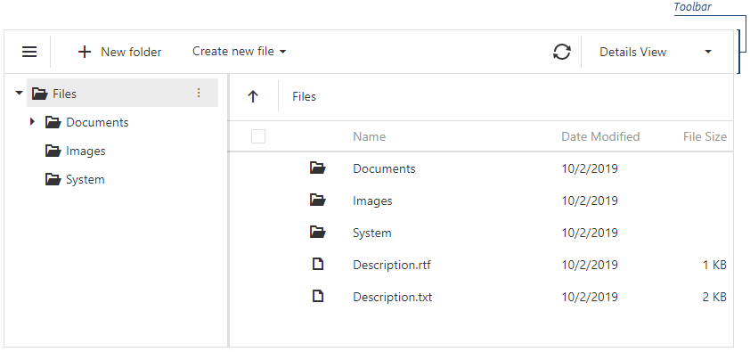Viewport: 750px width, 352px height.
Task: Collapse the Files tree node
Action: click(19, 94)
